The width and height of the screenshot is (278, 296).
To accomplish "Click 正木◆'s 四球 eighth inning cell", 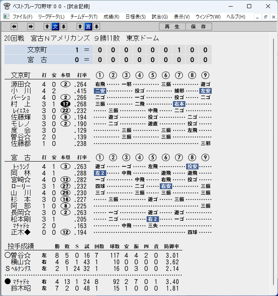I will coord(192,232).
